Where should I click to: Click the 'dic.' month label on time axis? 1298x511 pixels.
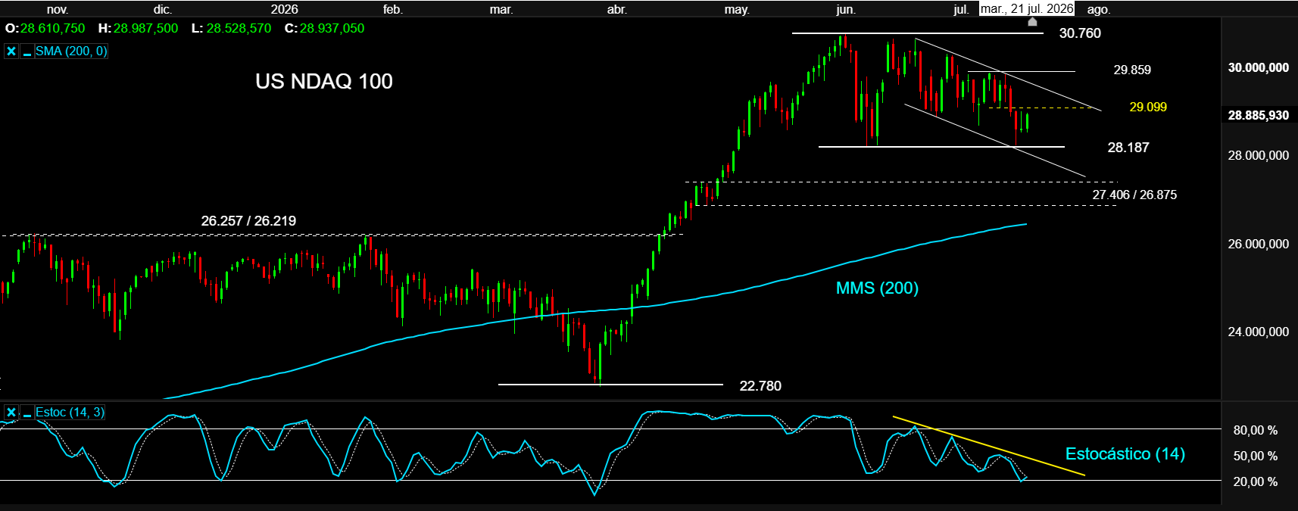tap(163, 9)
